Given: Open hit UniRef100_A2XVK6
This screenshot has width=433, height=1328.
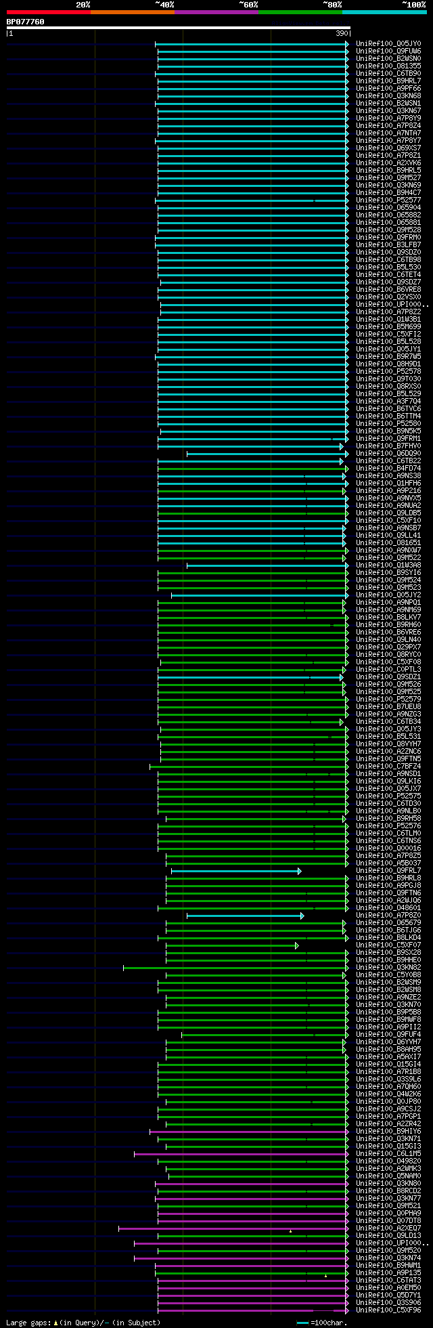Looking at the screenshot, I should tap(388, 163).
